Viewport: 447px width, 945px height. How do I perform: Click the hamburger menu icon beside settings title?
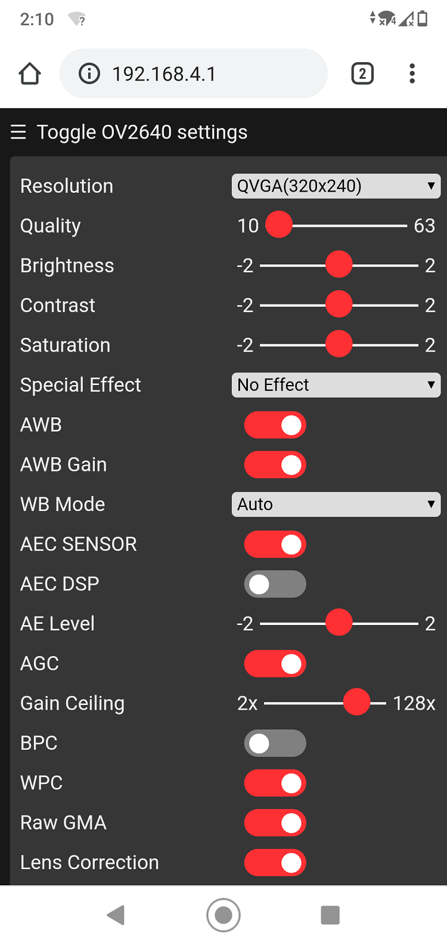pos(18,132)
